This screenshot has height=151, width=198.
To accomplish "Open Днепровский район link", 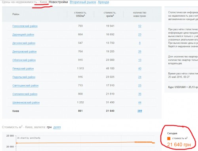I will click(x=25, y=52).
